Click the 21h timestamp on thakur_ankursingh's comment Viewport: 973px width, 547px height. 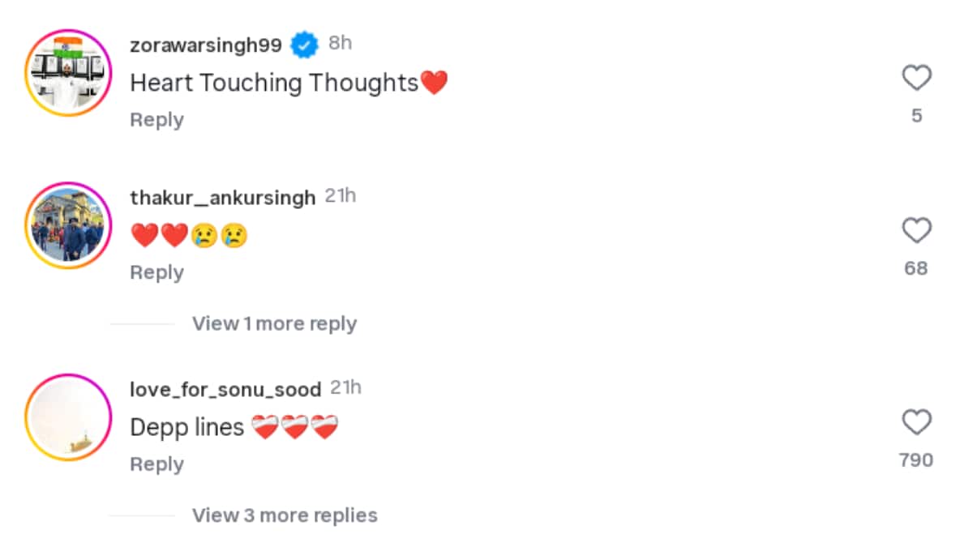click(x=341, y=196)
